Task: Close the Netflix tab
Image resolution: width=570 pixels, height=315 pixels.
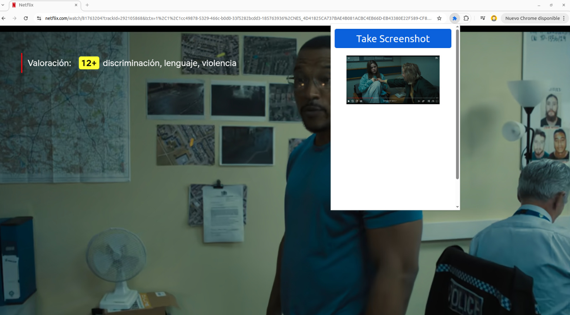Action: tap(76, 5)
